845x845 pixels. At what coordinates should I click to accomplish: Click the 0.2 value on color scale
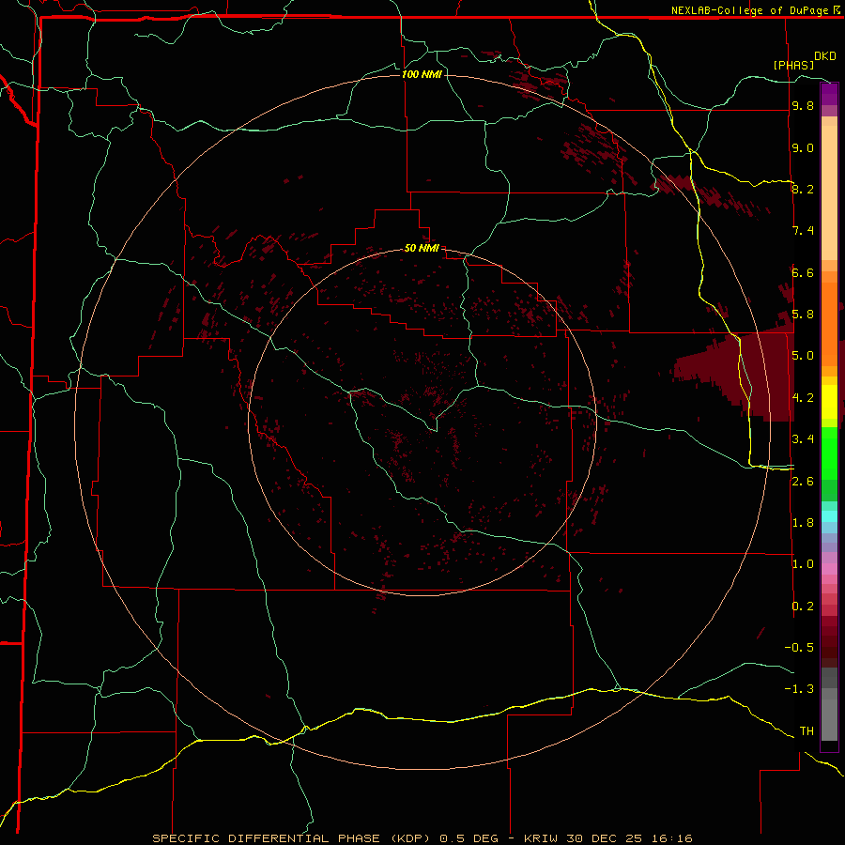[x=803, y=607]
